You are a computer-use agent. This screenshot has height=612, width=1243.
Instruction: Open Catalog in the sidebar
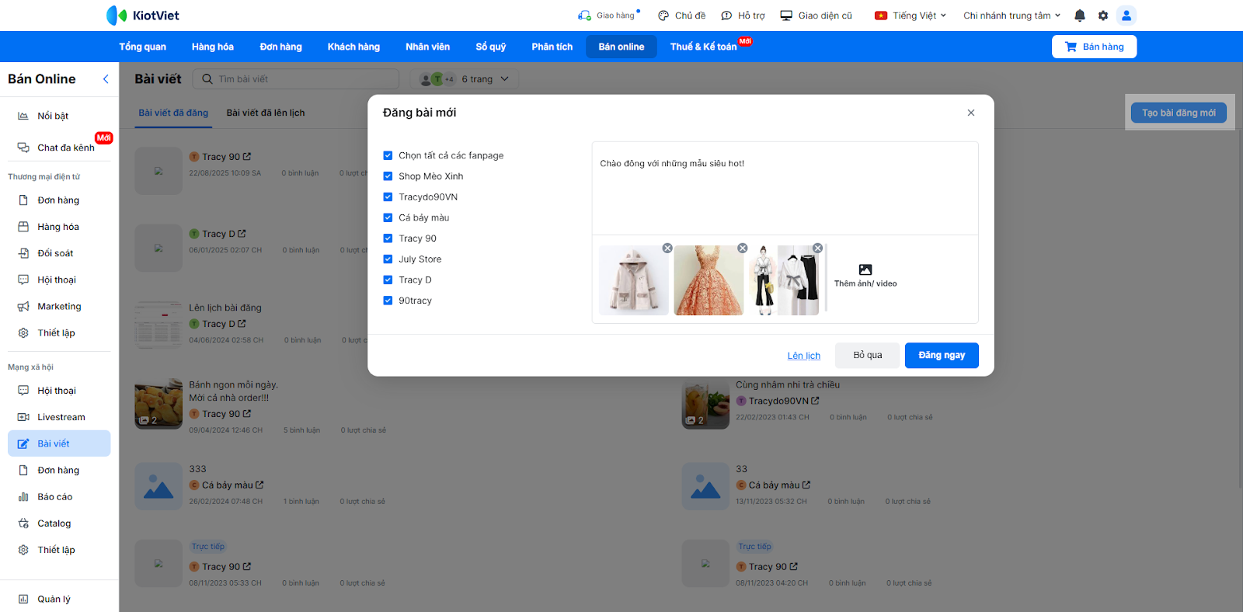[54, 523]
